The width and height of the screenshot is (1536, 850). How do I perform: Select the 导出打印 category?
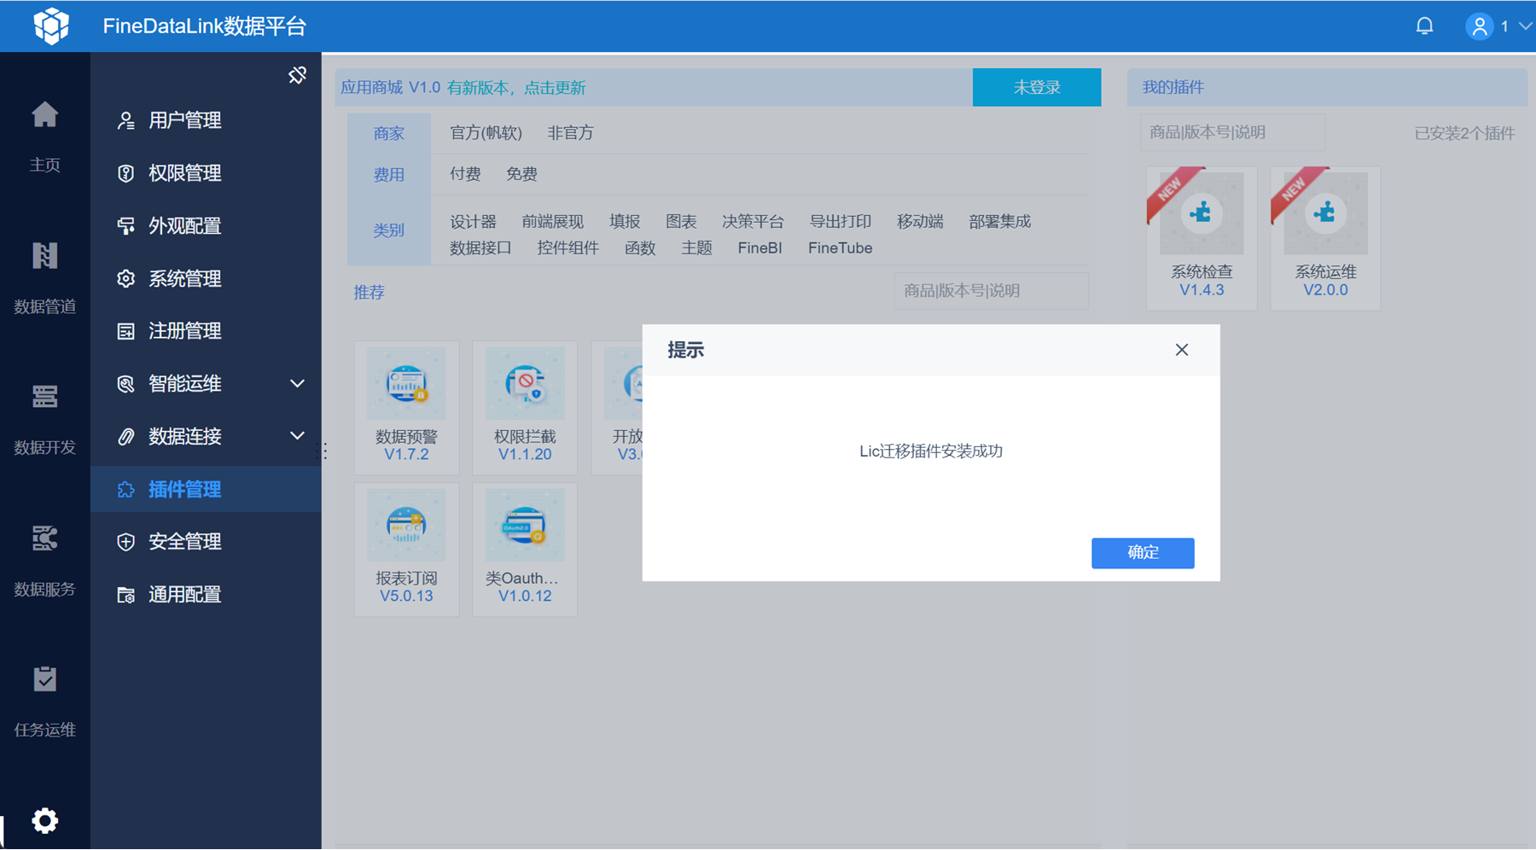pos(841,222)
